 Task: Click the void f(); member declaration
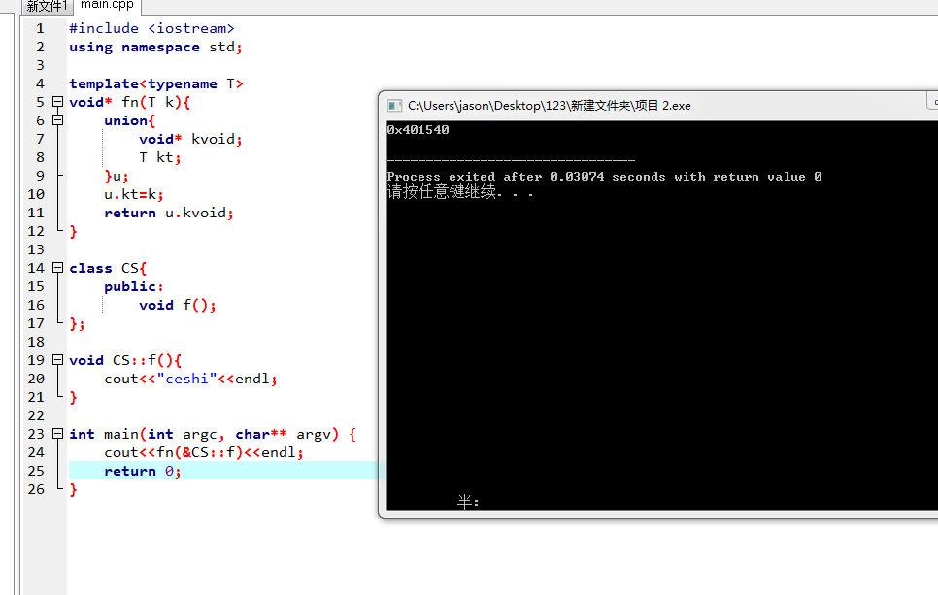177,305
